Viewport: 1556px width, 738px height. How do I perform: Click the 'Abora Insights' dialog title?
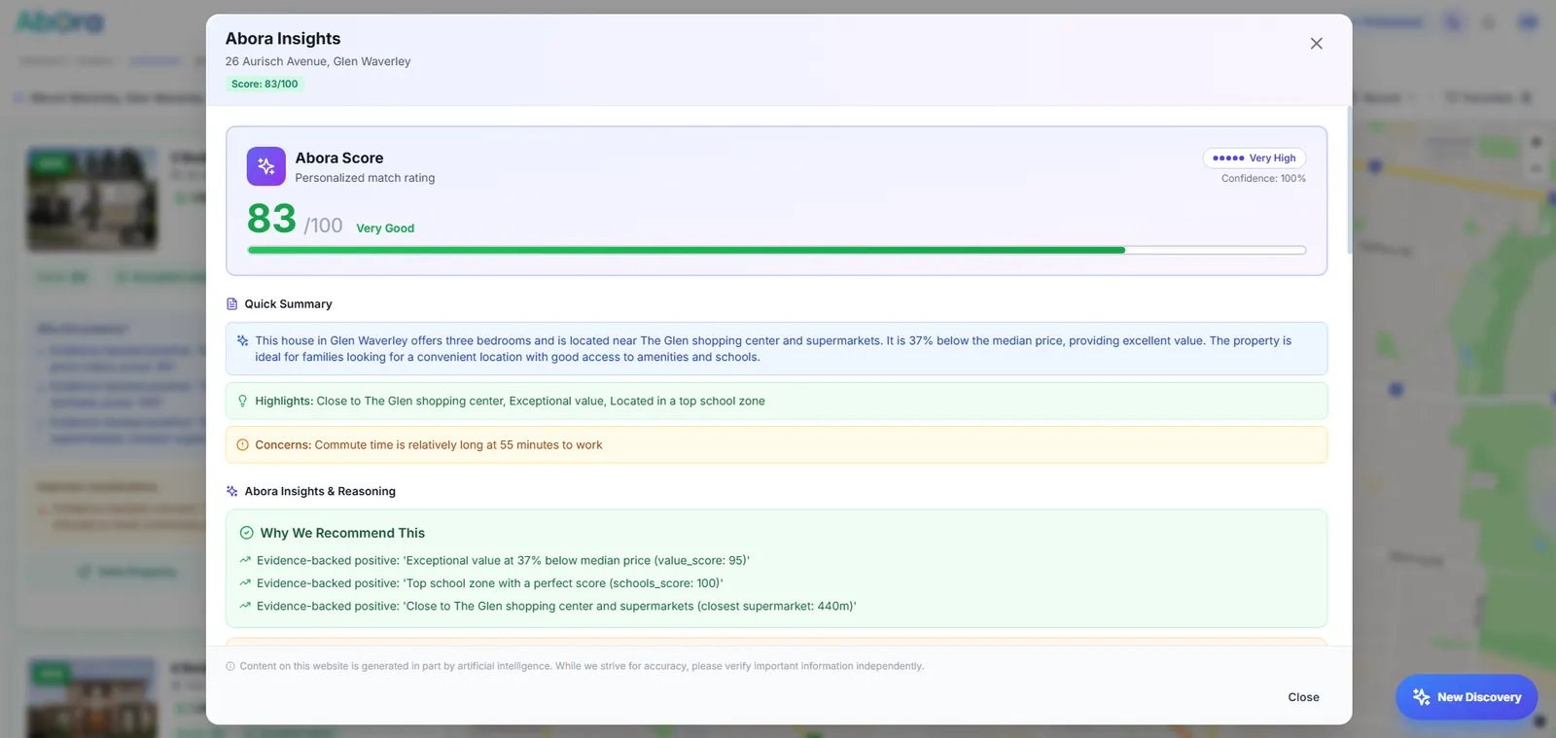pos(283,39)
